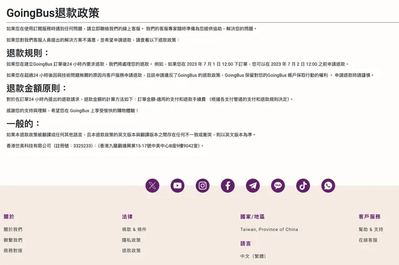This screenshot has width=399, height=265.
Task: Open the TikTok social icon
Action: coord(303,186)
